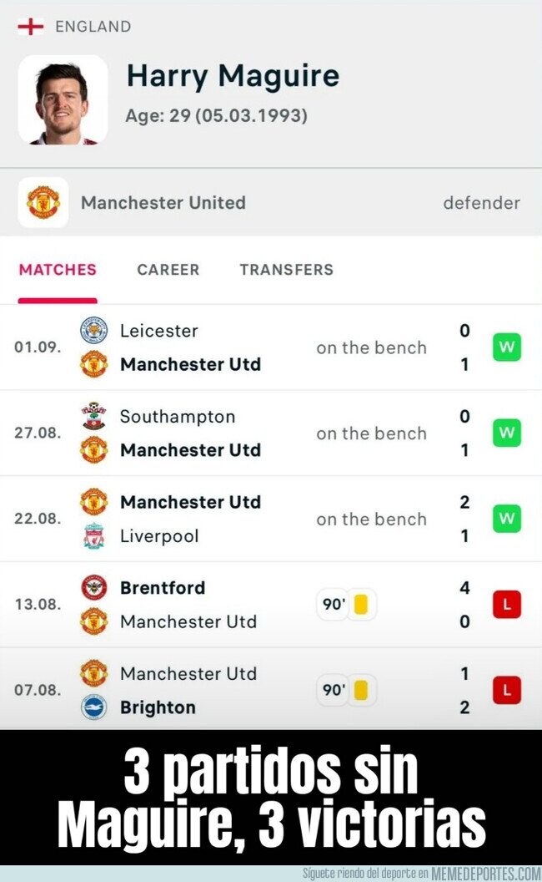The height and width of the screenshot is (882, 542).
Task: Click yellow card icon in Brighton match
Action: point(361,690)
